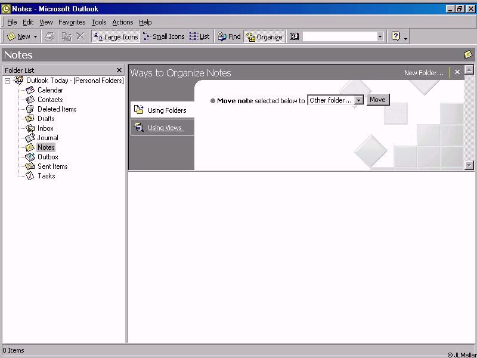Switch to Small Icons view
This screenshot has width=477, height=358.
(x=164, y=36)
